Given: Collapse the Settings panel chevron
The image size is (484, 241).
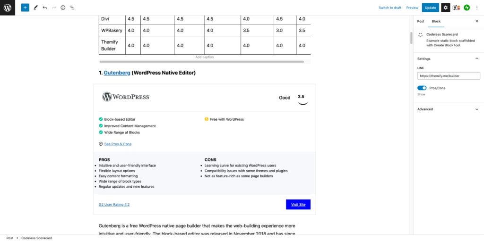Looking at the screenshot, I should pyautogui.click(x=476, y=58).
